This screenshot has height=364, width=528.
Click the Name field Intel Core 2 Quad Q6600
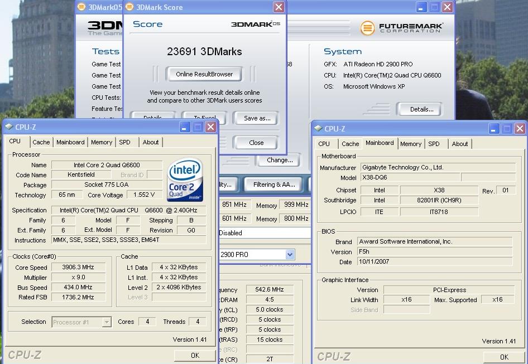point(107,165)
